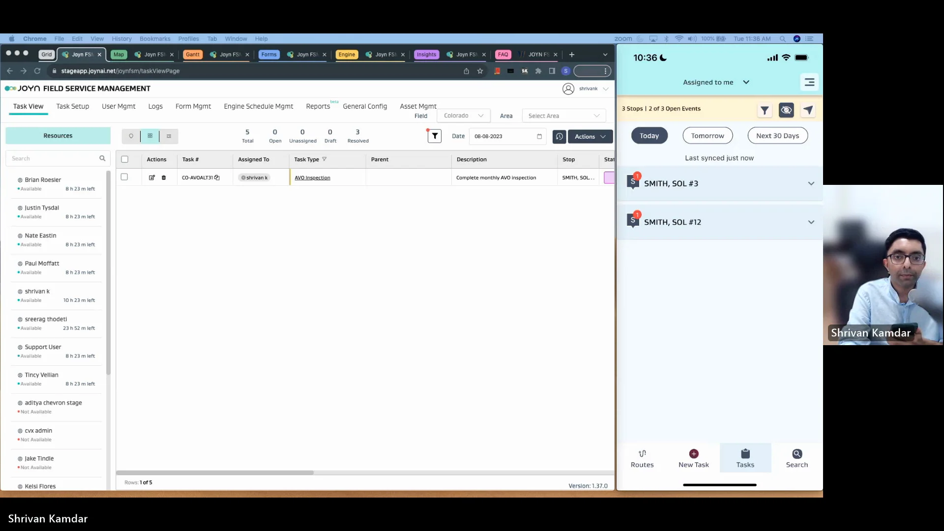
Task: Open the AVO Inspection task type link
Action: pyautogui.click(x=312, y=177)
